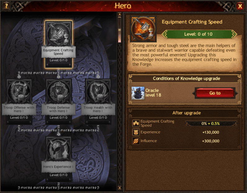Viewport: 247px width, 193px height.
Task: Click scrollbar down arrow in knowledge tree
Action: [x=119, y=188]
